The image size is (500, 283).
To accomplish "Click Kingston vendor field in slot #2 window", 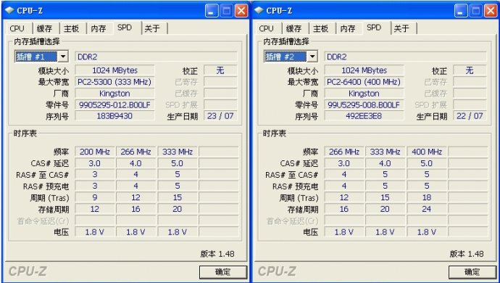I will pyautogui.click(x=364, y=94).
